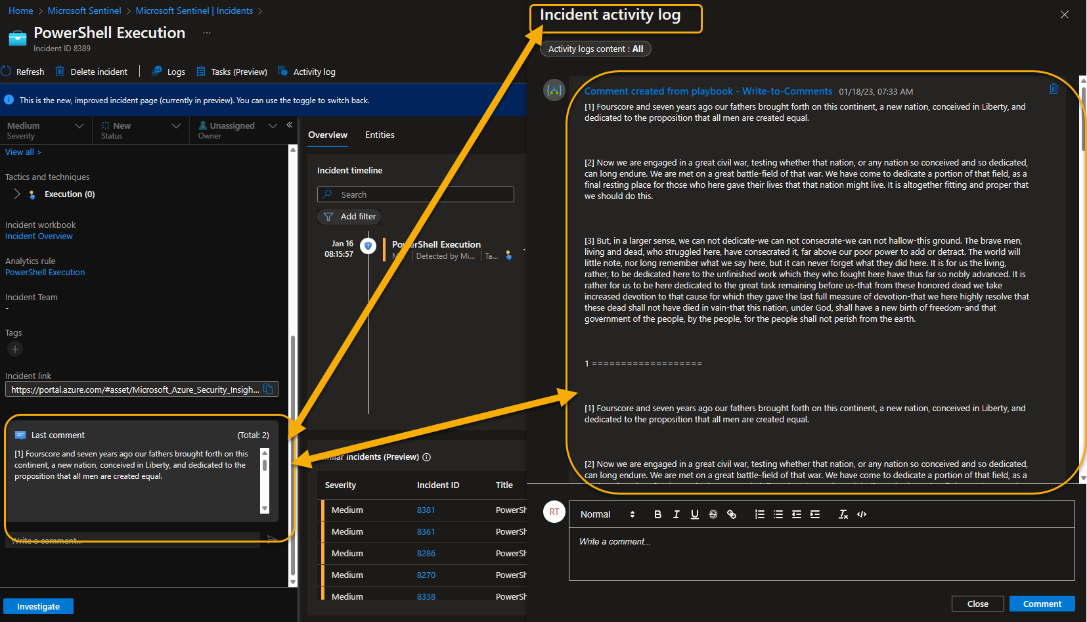Start a bulleted list in comment

778,514
